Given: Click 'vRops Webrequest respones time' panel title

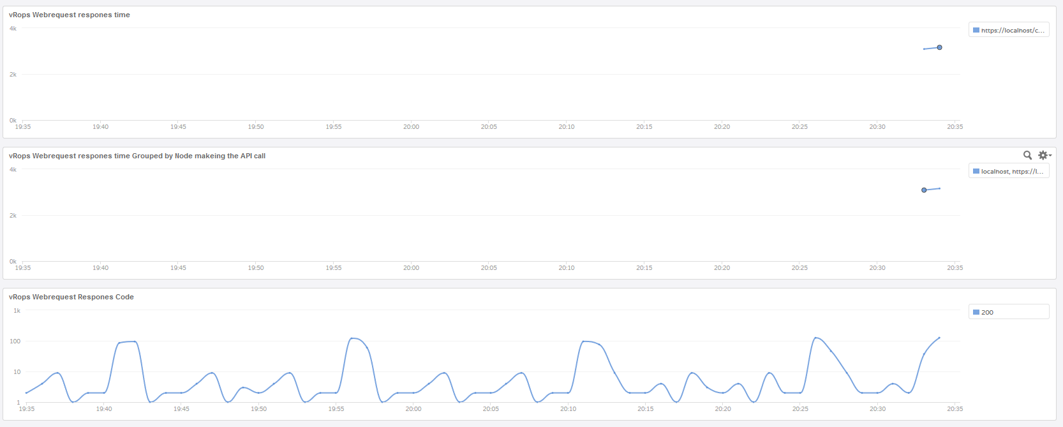Looking at the screenshot, I should click(69, 15).
